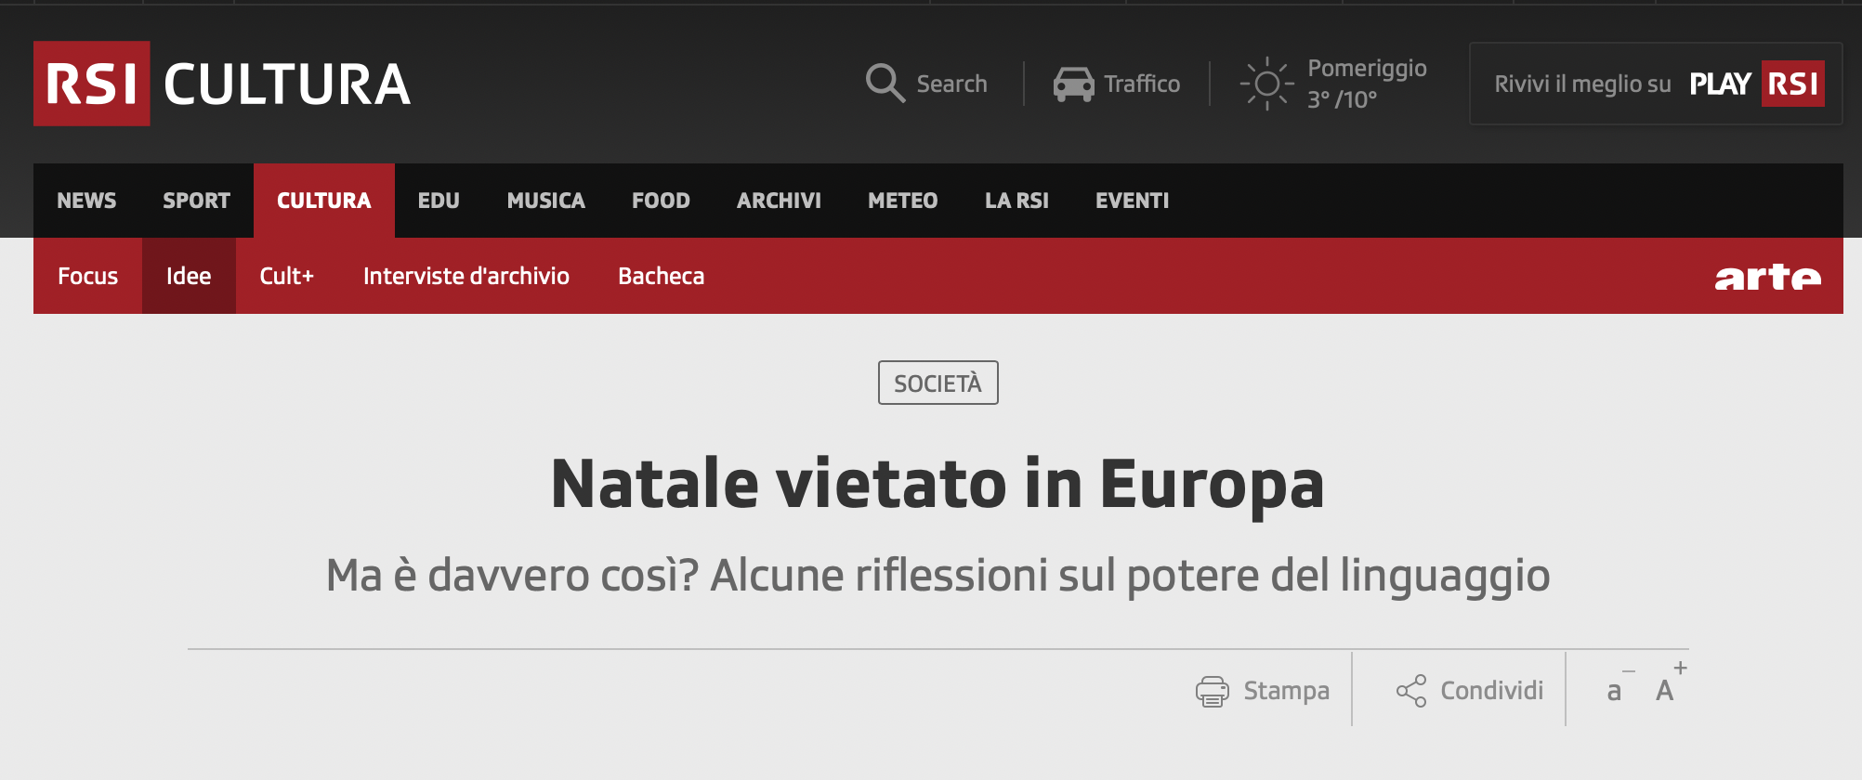The width and height of the screenshot is (1862, 780).
Task: Click the RSI logo in header
Action: pyautogui.click(x=92, y=84)
